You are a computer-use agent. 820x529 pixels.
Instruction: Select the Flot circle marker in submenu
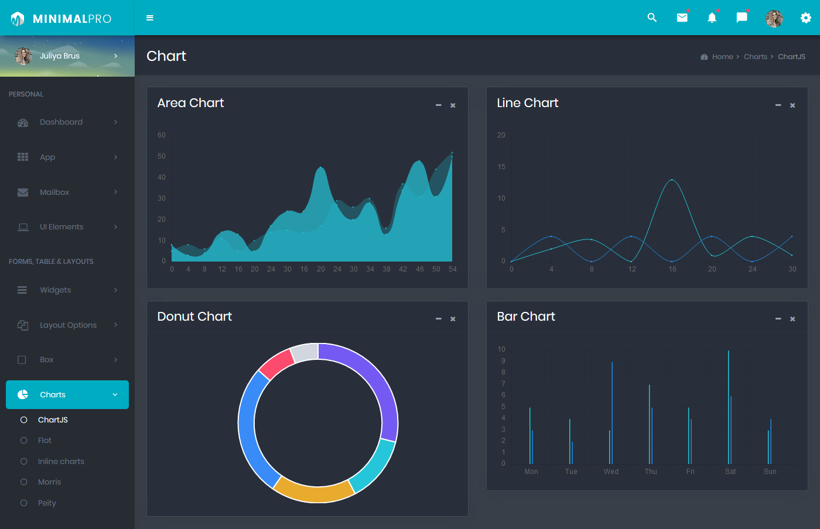click(24, 440)
